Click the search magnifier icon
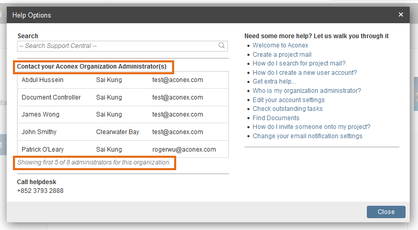The height and width of the screenshot is (230, 418). (x=222, y=45)
